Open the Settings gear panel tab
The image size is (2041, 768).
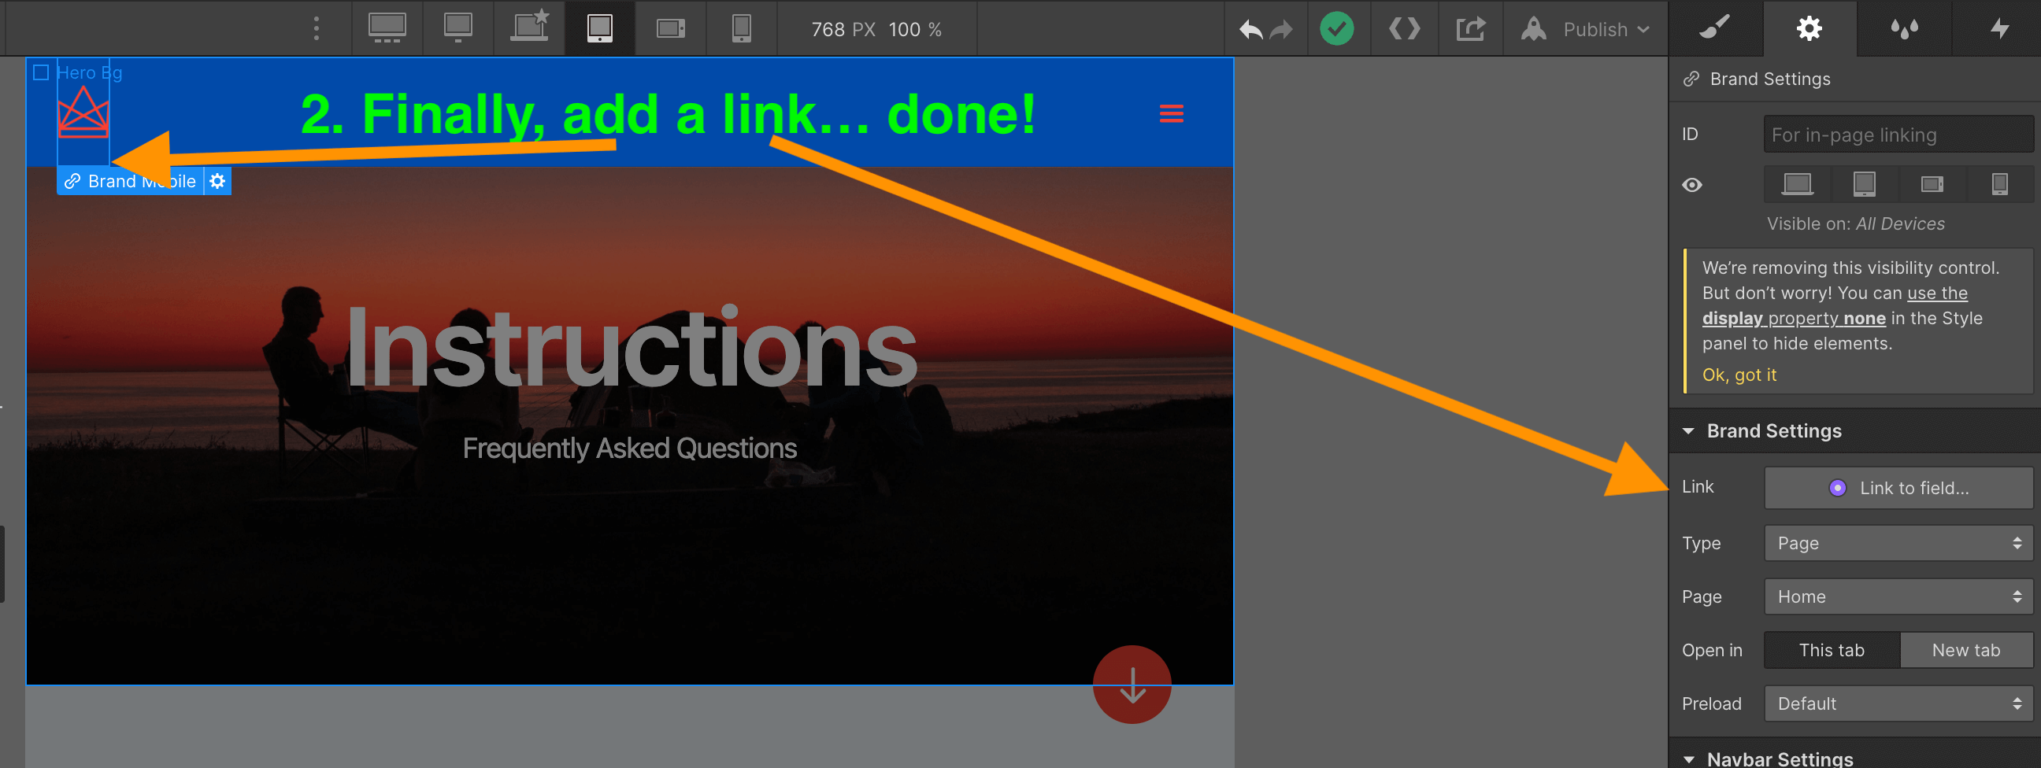(x=1809, y=28)
